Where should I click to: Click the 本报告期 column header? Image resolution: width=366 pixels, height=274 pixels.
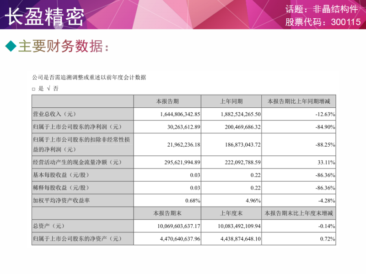167,101
